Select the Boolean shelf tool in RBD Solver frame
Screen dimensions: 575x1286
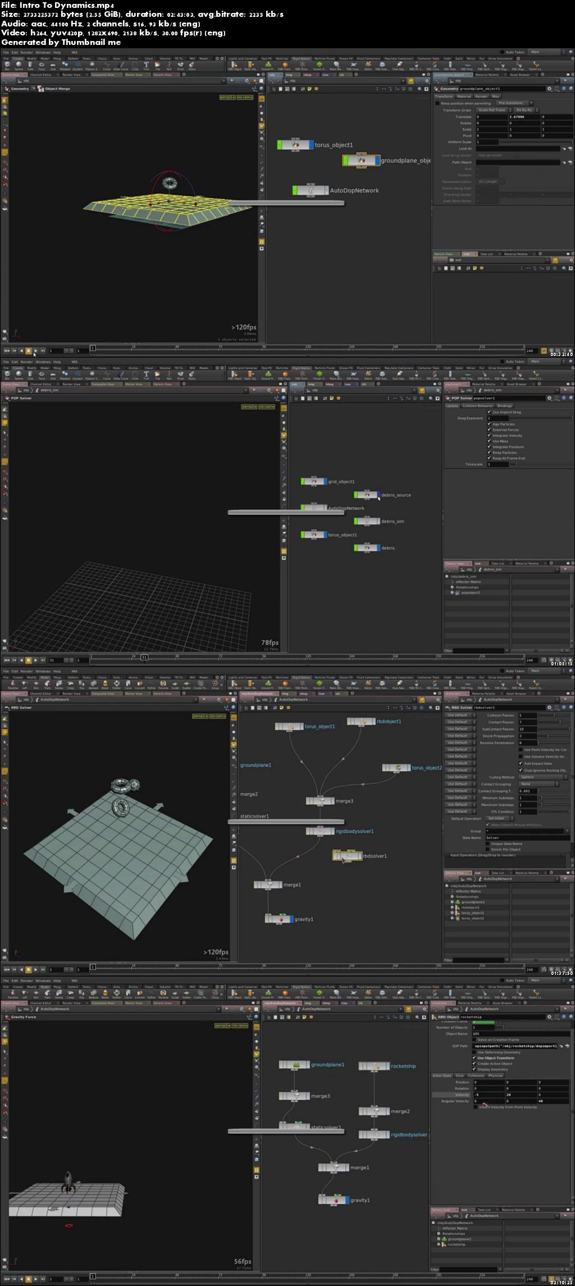(93, 685)
